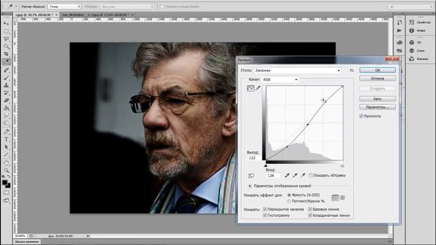The height and width of the screenshot is (245, 436).
Task: Select the Path Selection arrow tool
Action: [6, 147]
